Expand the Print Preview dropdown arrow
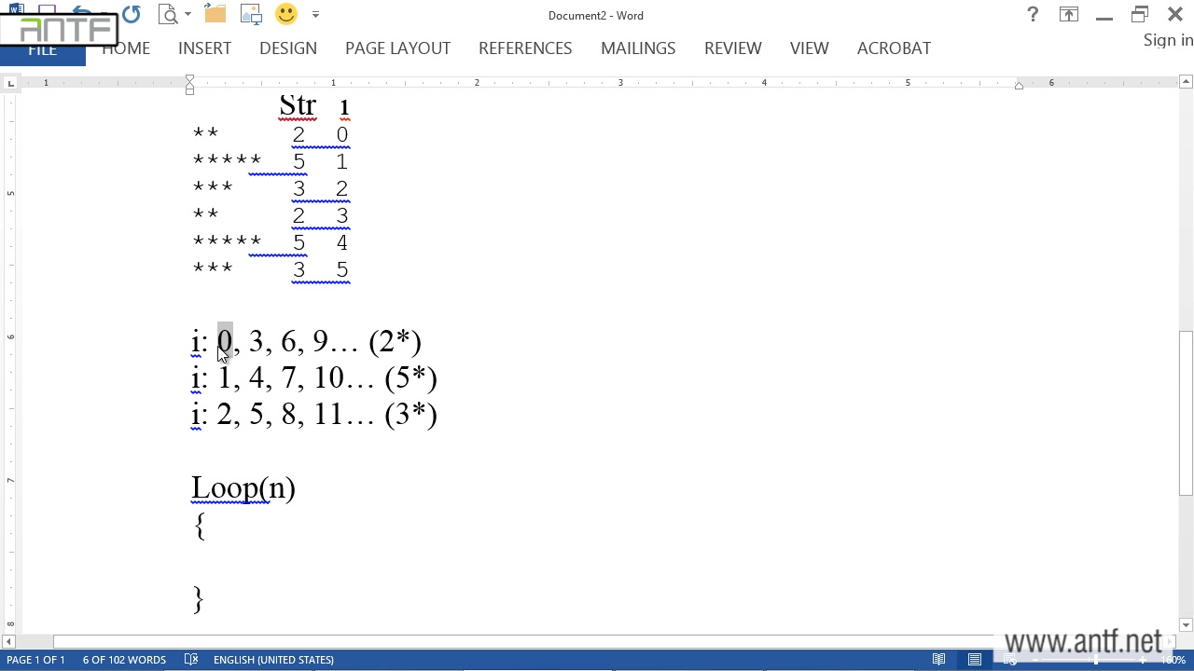1194x671 pixels. 187,15
